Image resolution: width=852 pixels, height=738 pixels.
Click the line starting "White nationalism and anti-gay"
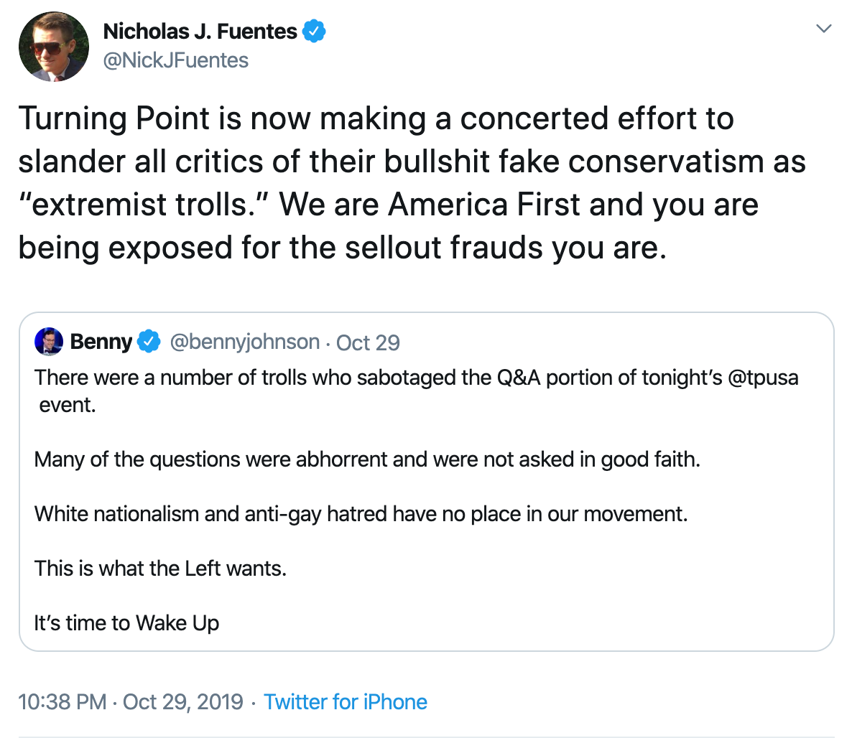[x=361, y=514]
